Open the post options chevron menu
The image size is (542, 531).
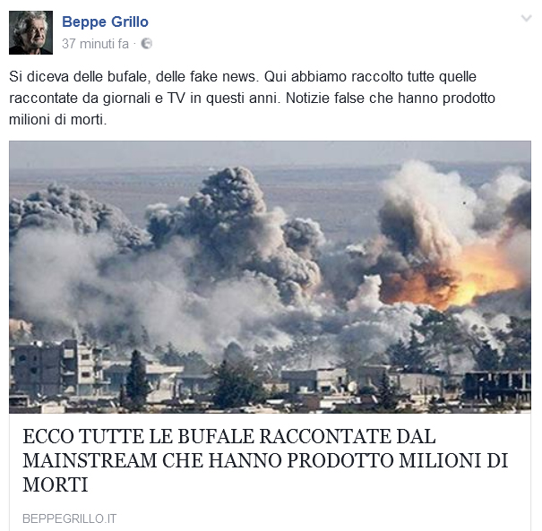(x=526, y=18)
